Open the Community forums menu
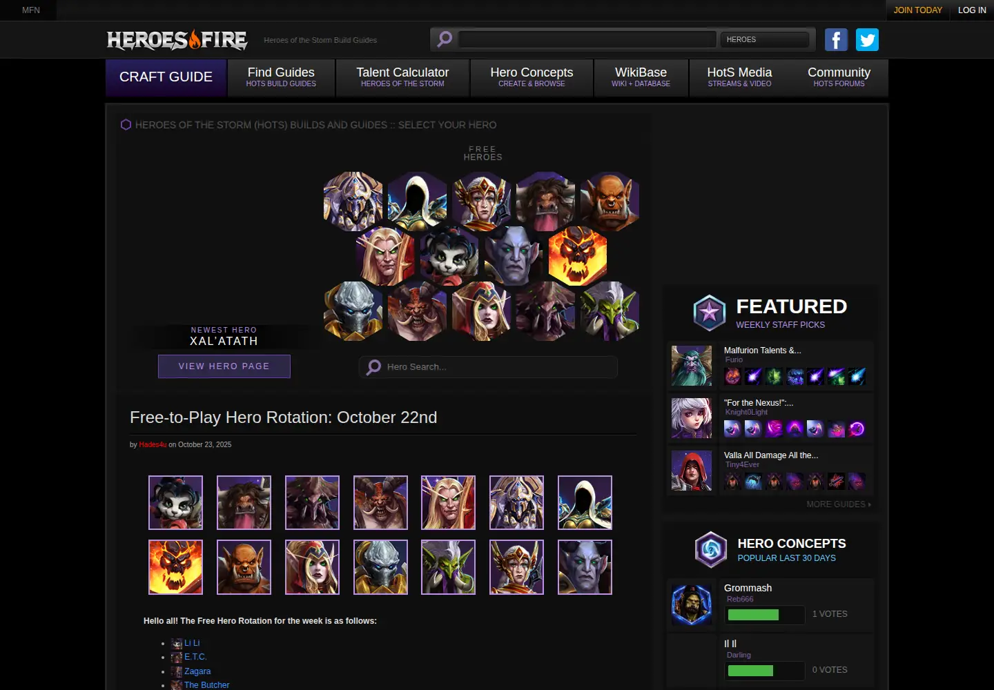Screen dimensions: 994x690 coord(839,77)
